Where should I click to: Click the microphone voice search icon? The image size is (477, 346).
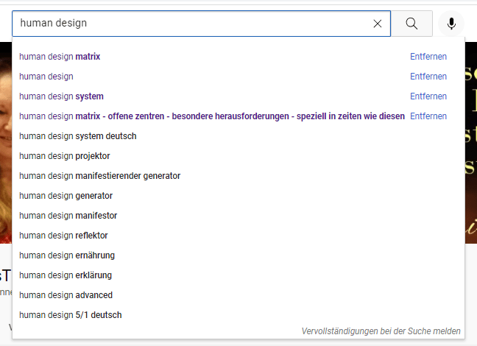451,24
